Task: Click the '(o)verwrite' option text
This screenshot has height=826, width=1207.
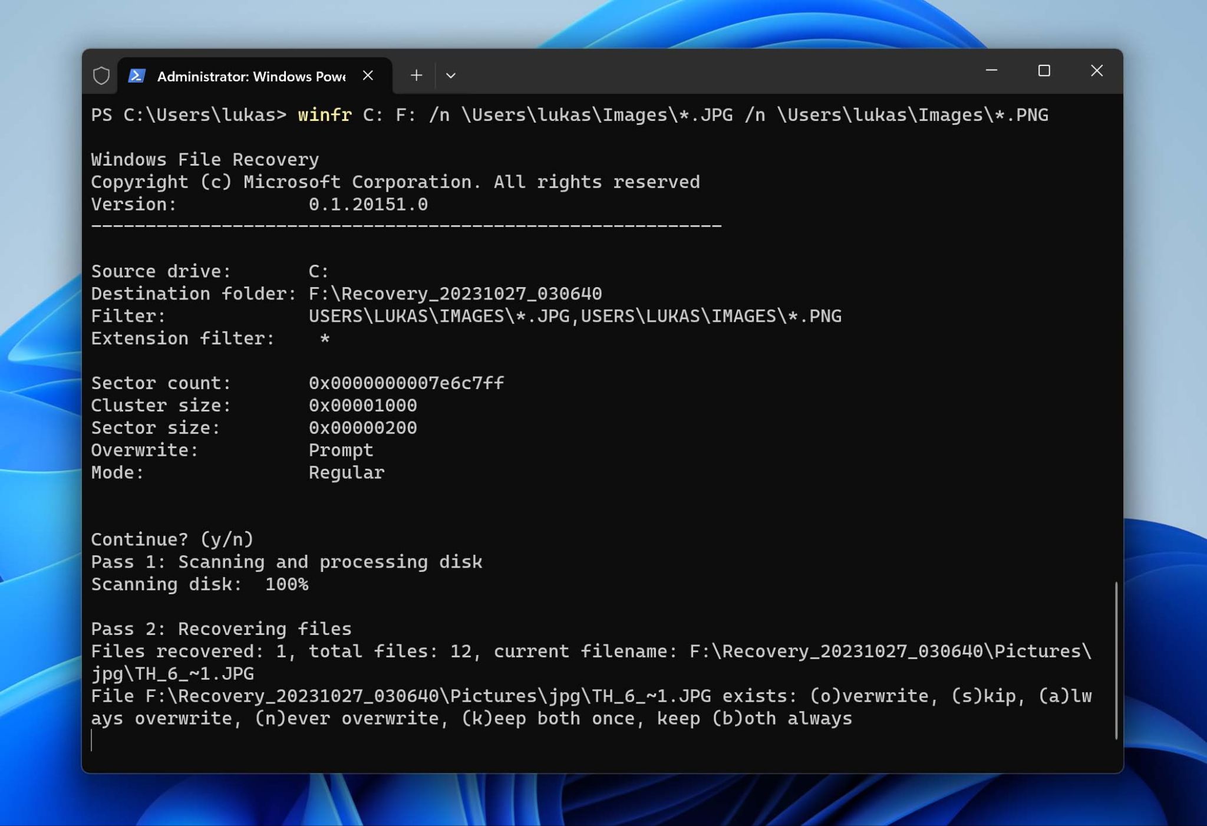Action: point(868,696)
